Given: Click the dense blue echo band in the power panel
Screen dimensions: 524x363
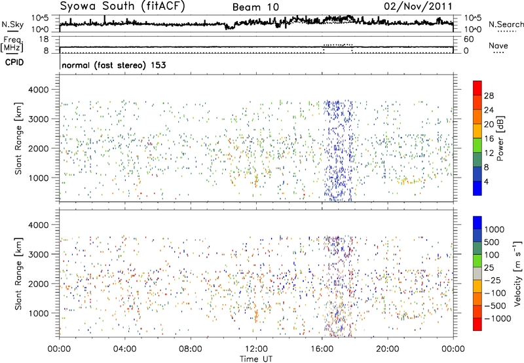Looking at the screenshot, I should [x=338, y=151].
